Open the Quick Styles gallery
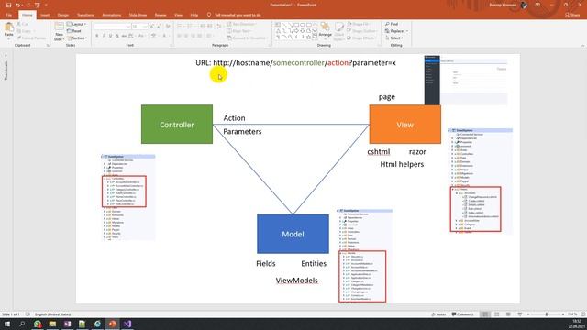587x330 pixels. 338,32
